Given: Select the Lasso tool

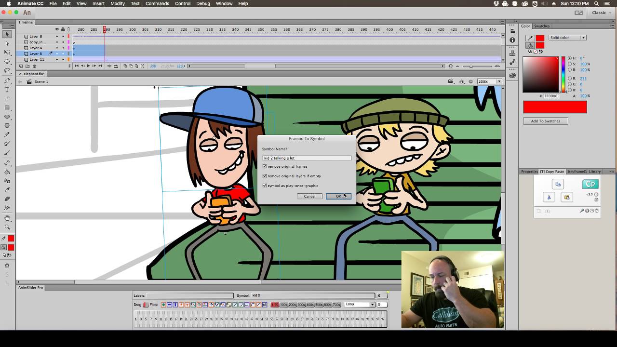Looking at the screenshot, I should (7, 71).
